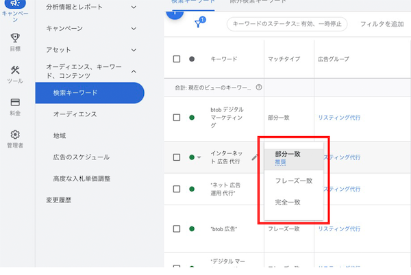Click the filter funnel icon
The height and width of the screenshot is (275, 411).
tap(199, 24)
